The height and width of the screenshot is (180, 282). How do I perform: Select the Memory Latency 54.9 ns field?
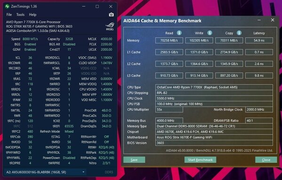[x=259, y=40]
